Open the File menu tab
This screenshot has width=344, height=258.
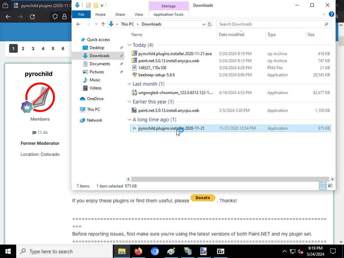(x=81, y=14)
